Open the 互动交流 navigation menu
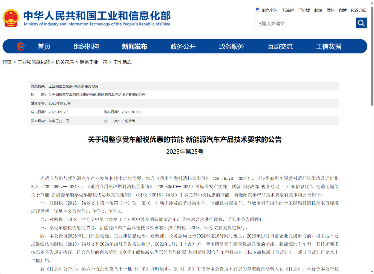The height and width of the screenshot is (274, 374). pyautogui.click(x=280, y=46)
